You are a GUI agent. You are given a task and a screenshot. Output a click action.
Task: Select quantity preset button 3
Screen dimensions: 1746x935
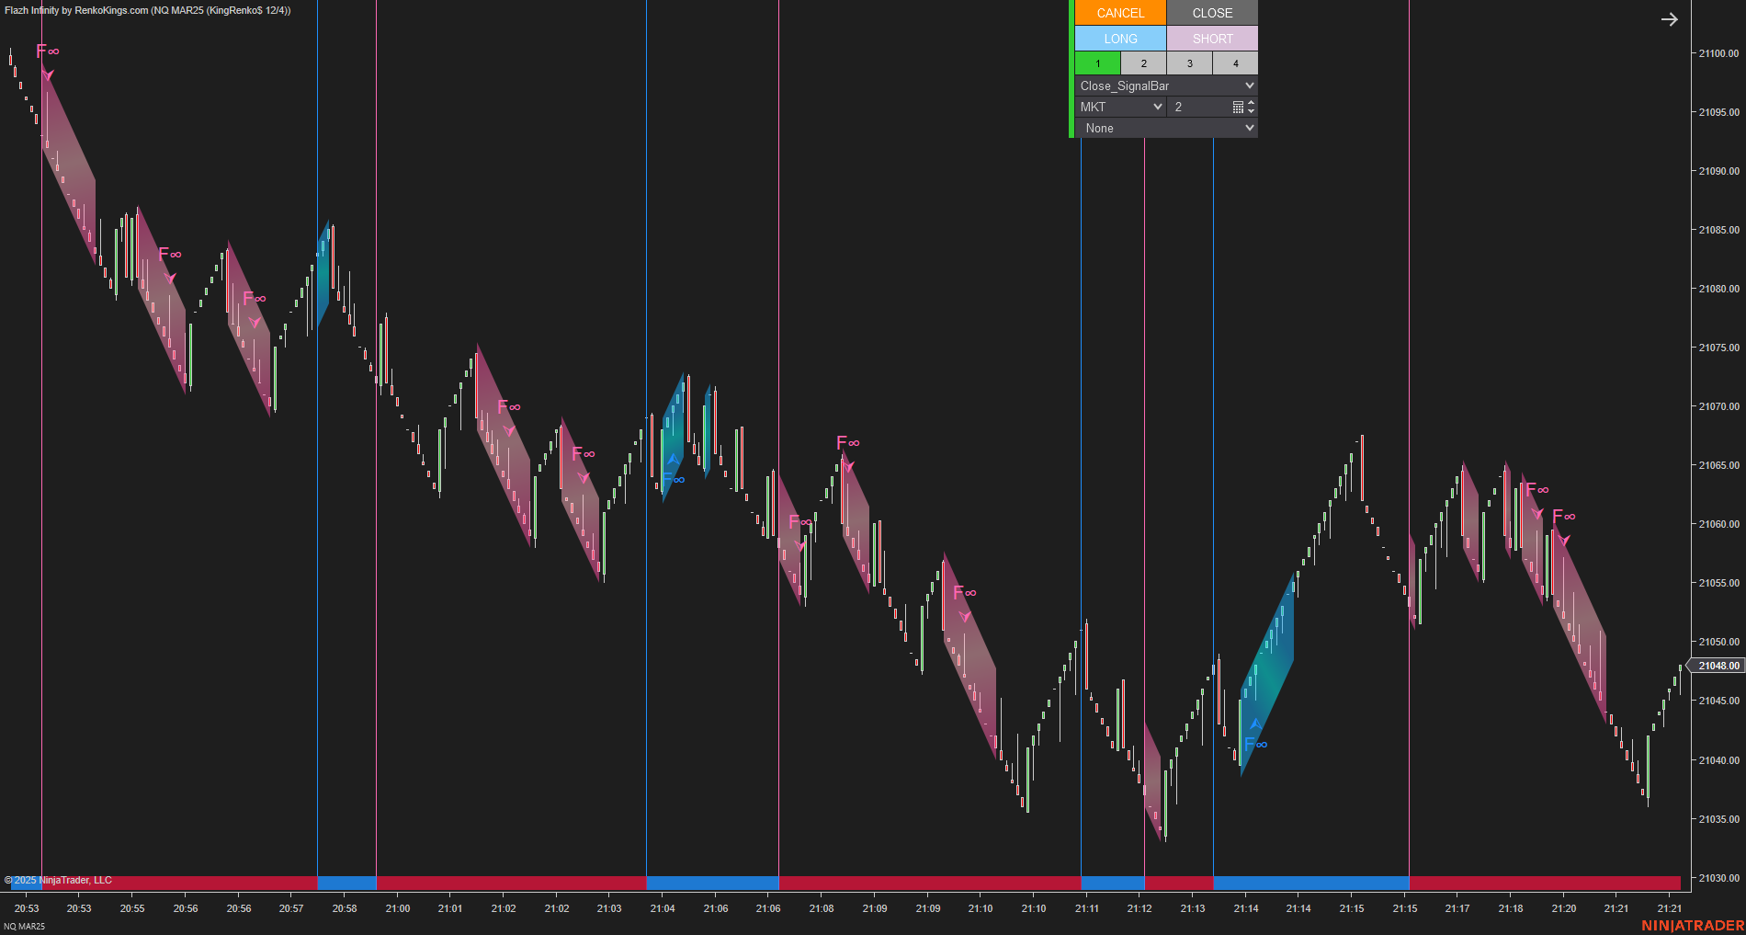pyautogui.click(x=1189, y=63)
